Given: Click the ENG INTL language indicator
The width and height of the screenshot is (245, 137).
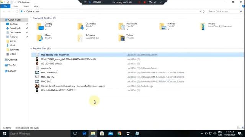Looking at the screenshot, I should (x=220, y=134).
